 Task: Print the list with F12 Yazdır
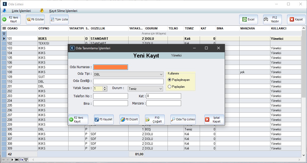pyautogui.click(x=272, y=19)
